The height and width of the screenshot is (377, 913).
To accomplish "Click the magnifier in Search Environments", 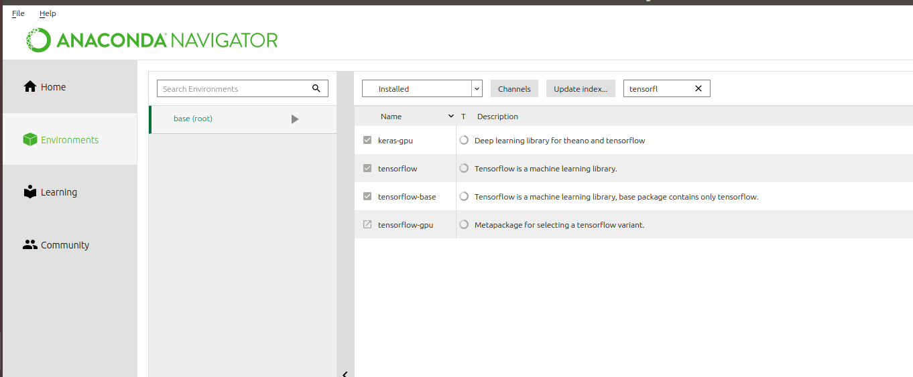I will pos(316,88).
